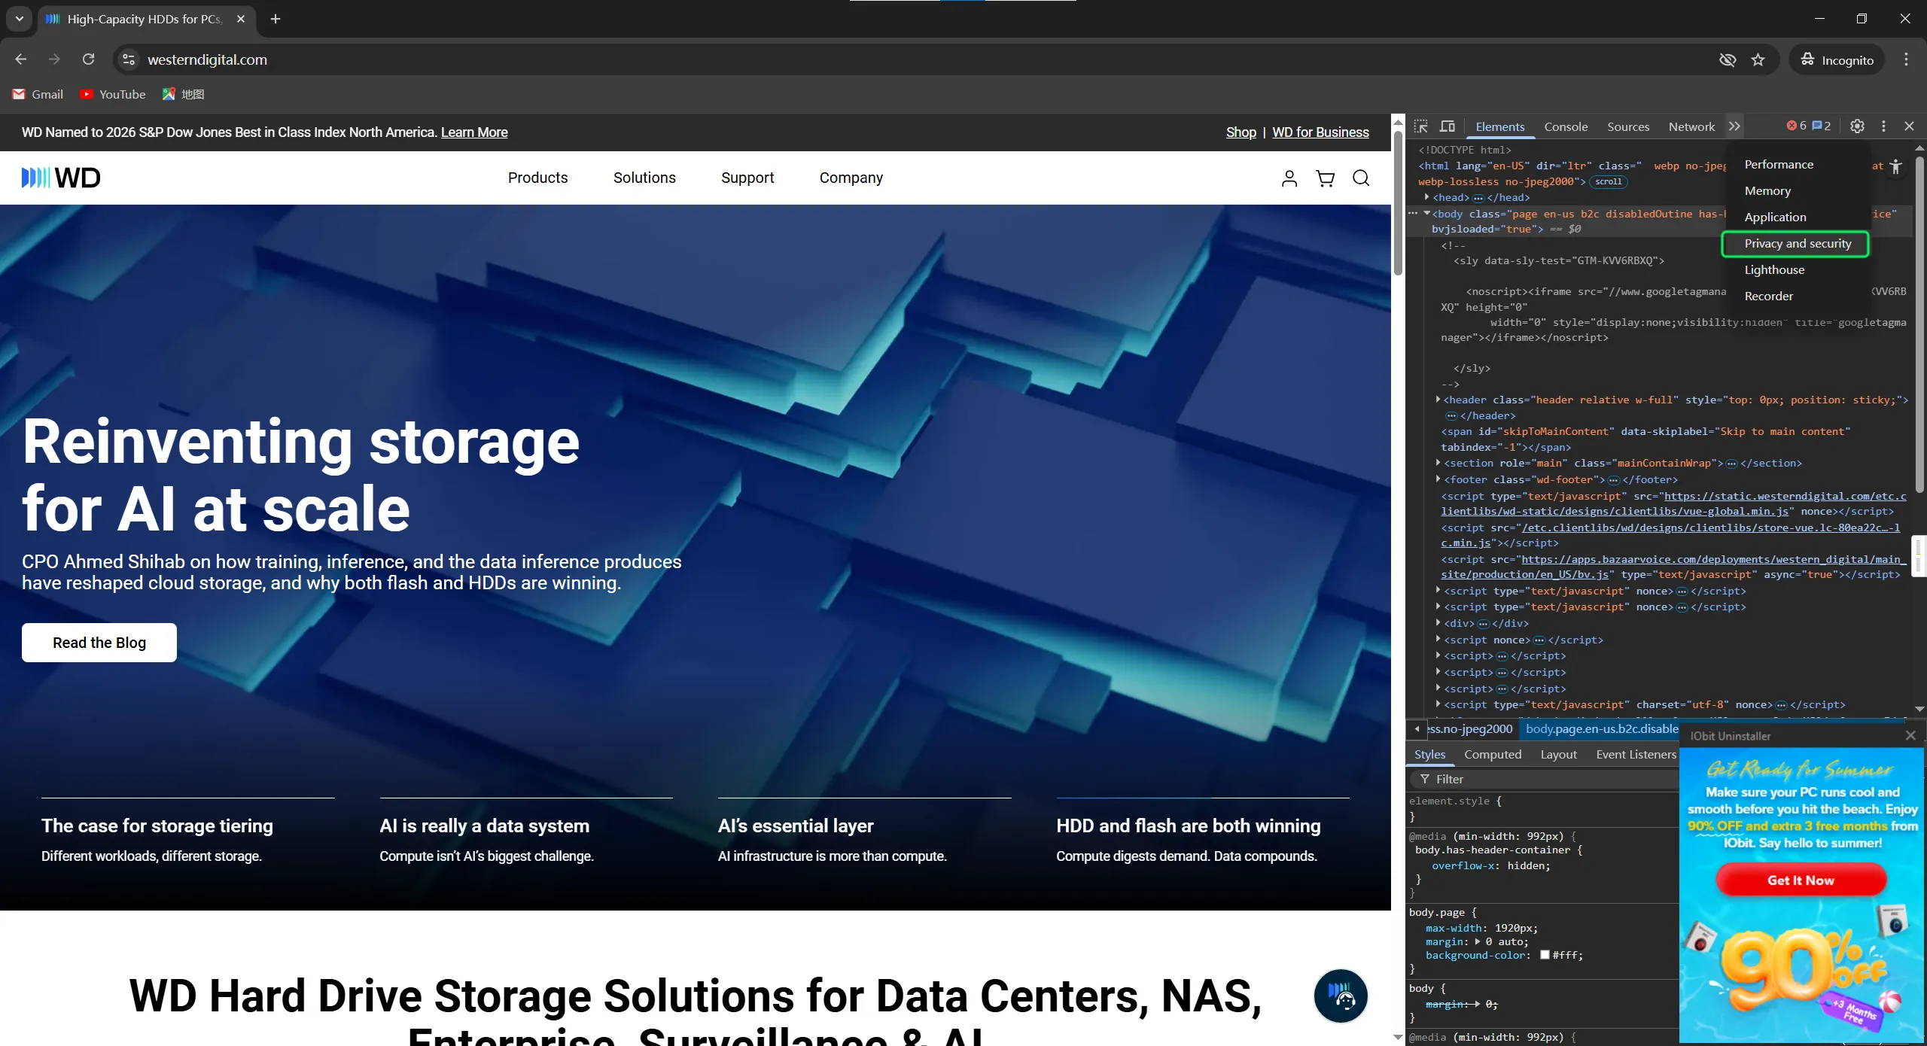Viewport: 1927px width, 1046px height.
Task: Select Memory from the overflow menu
Action: click(x=1796, y=191)
